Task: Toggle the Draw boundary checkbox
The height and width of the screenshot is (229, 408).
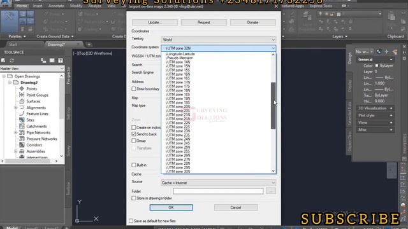Action: coord(134,89)
